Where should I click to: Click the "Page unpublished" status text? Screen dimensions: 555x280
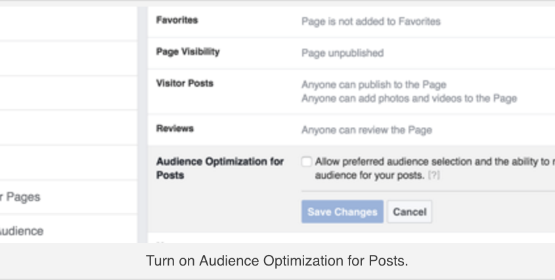pos(343,53)
